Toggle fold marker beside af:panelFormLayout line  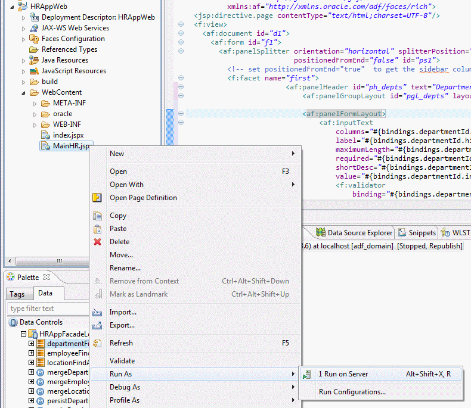coord(181,114)
